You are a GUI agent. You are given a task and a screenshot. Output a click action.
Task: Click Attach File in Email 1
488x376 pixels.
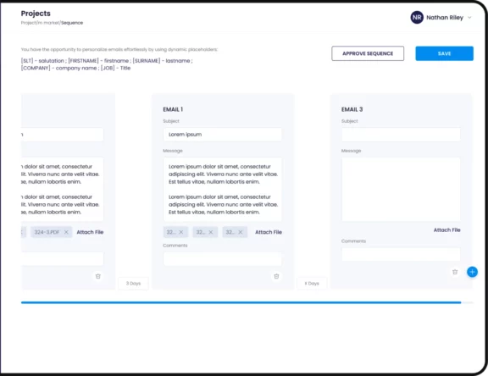pyautogui.click(x=269, y=232)
